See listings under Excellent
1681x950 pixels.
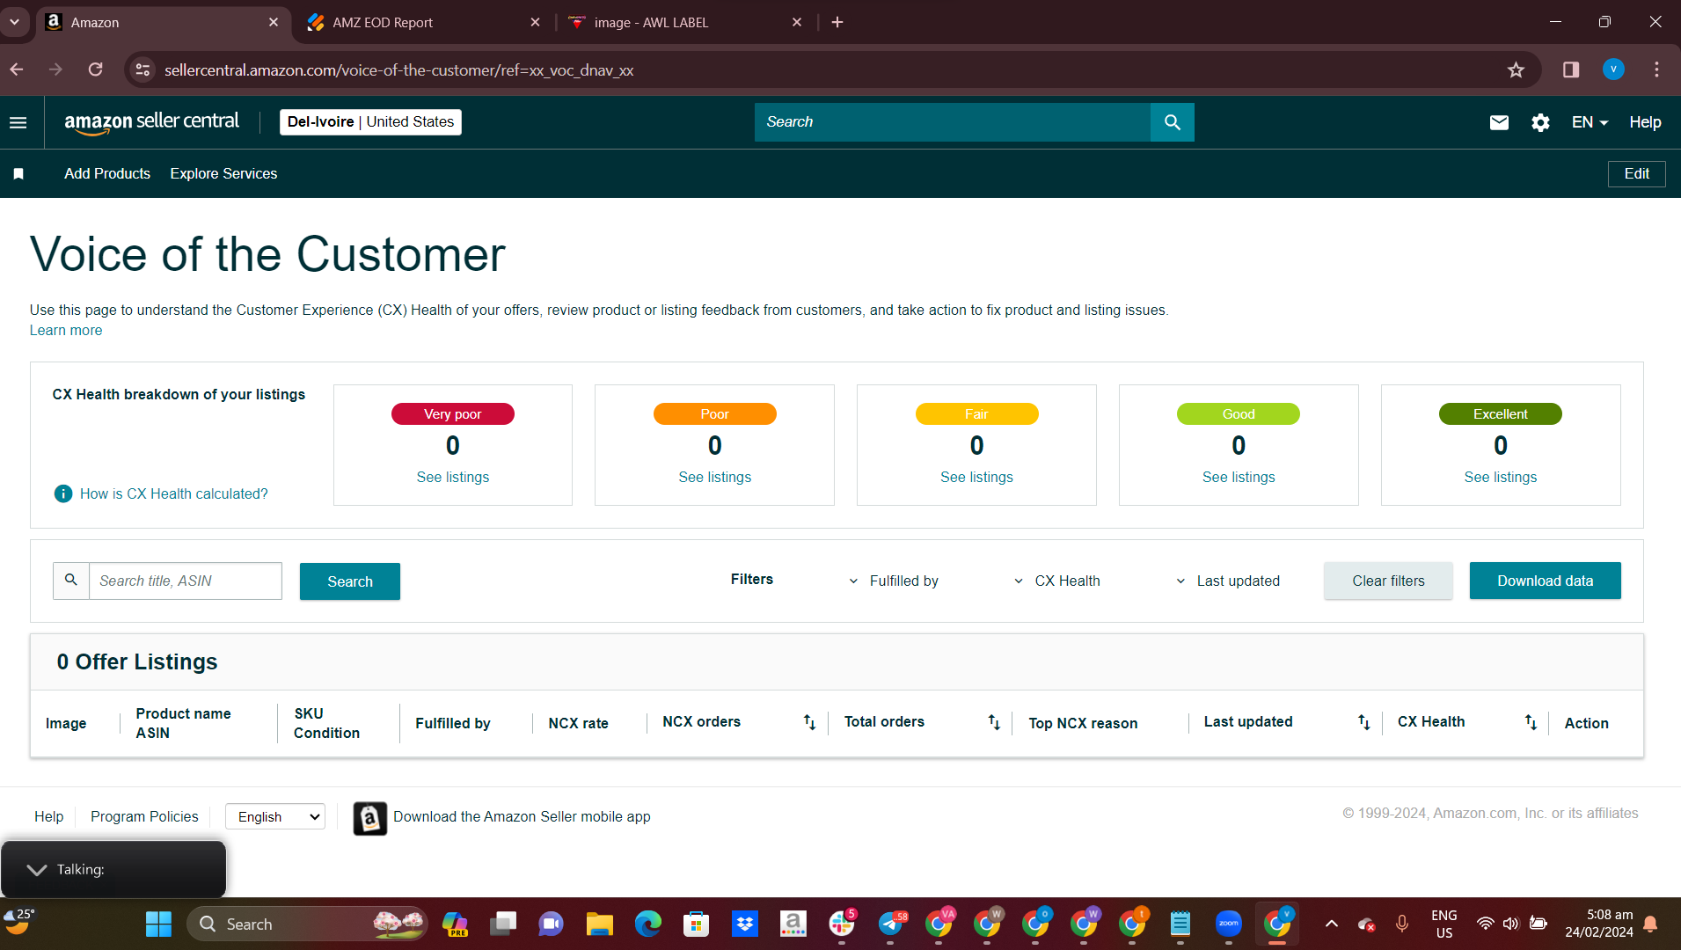tap(1501, 478)
